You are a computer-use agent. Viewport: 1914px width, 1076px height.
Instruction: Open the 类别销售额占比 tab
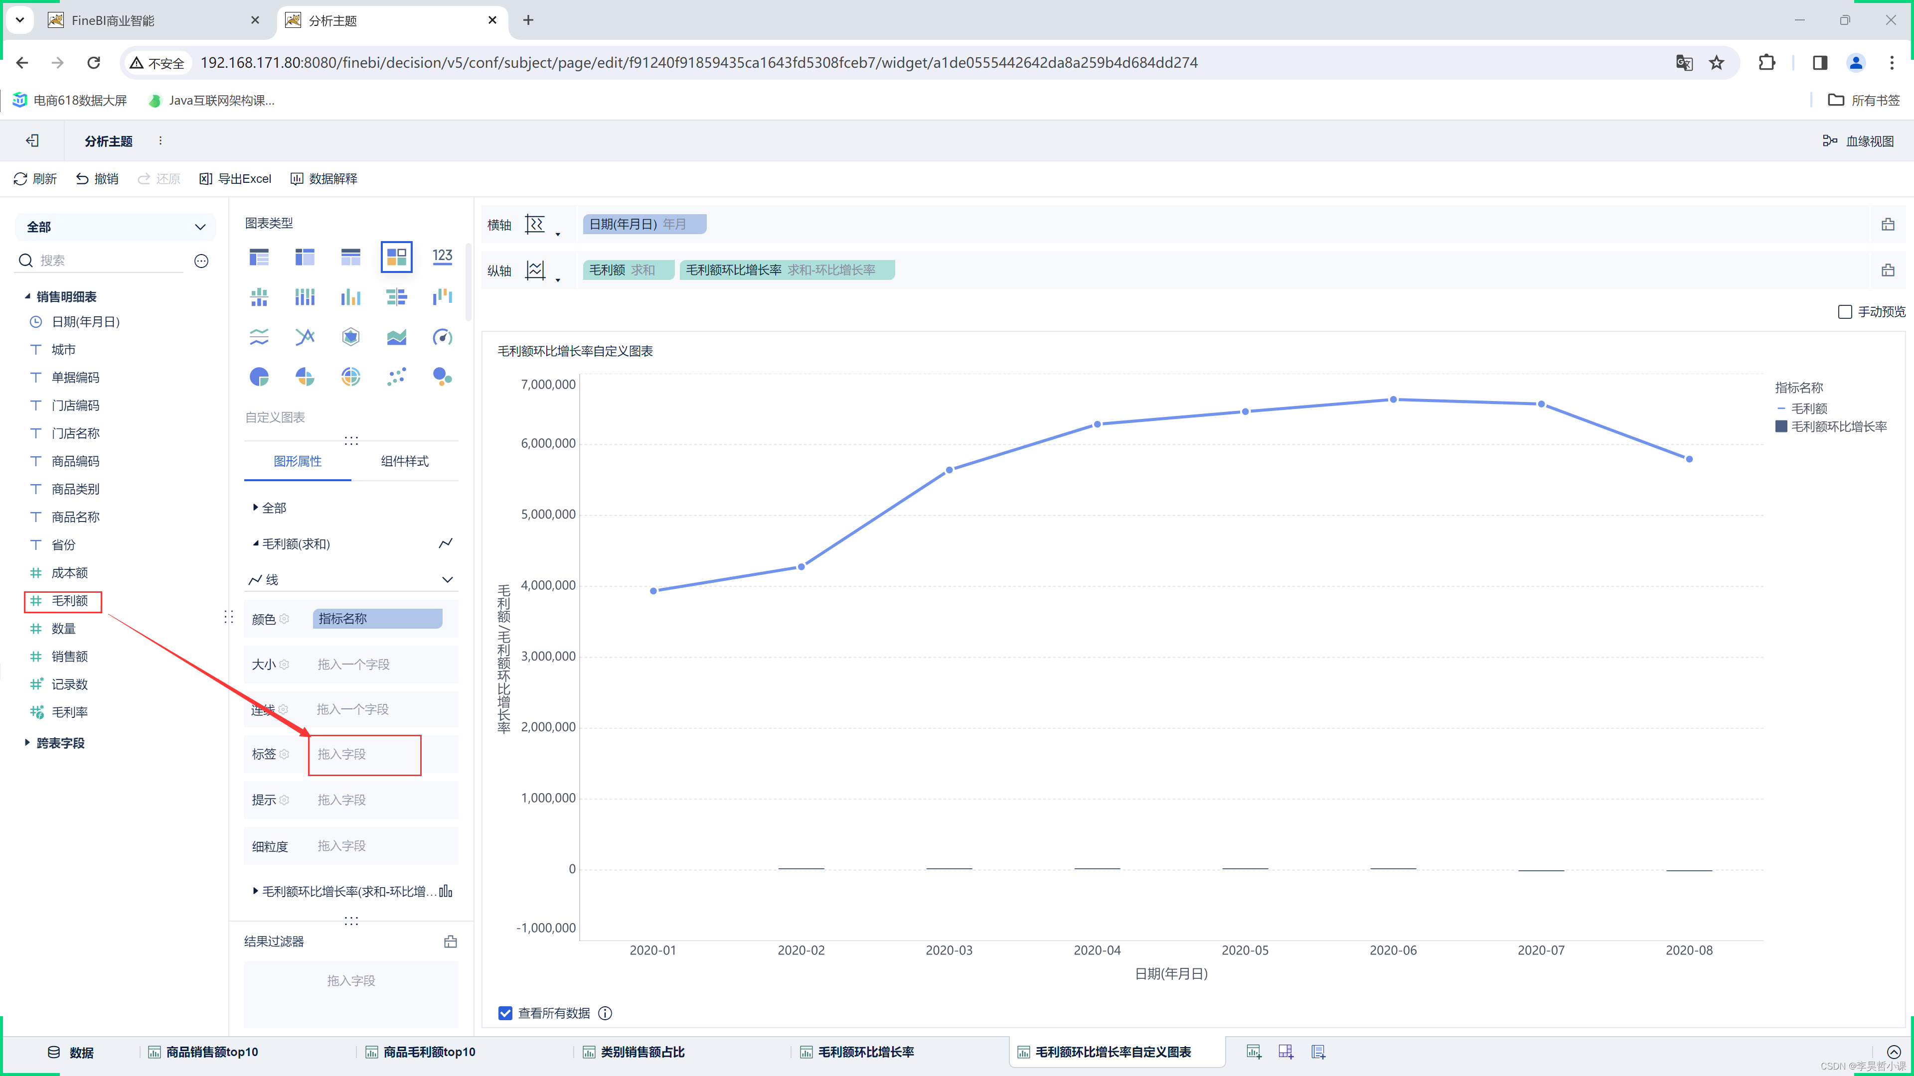[635, 1052]
